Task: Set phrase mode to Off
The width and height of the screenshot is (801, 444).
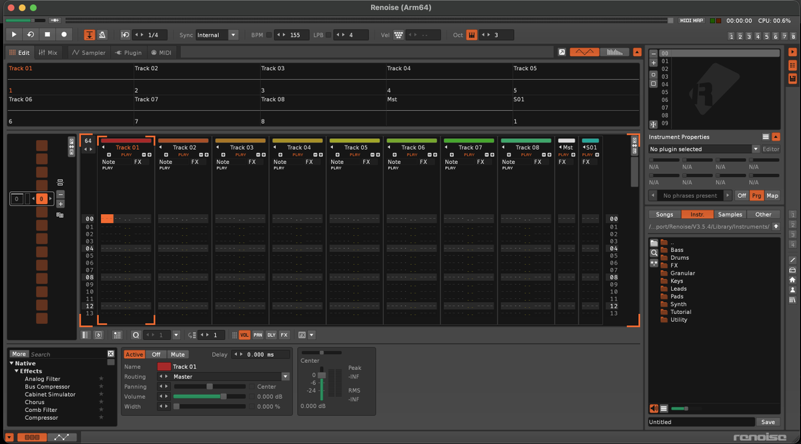Action: (x=742, y=195)
